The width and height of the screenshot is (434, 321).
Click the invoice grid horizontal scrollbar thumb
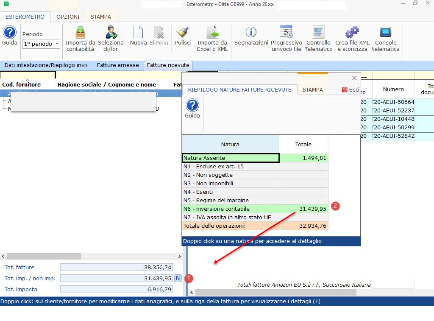276,292
